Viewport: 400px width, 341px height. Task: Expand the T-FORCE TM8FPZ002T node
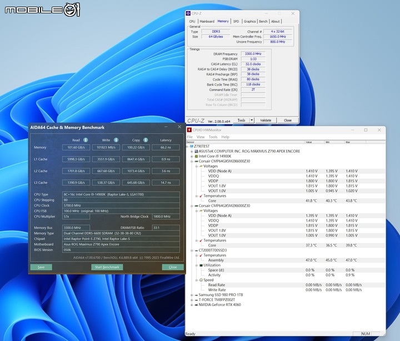pyautogui.click(x=192, y=300)
